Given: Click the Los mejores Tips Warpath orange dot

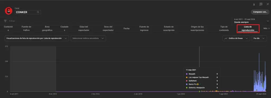Looking at the screenshot, I should pyautogui.click(x=187, y=77).
